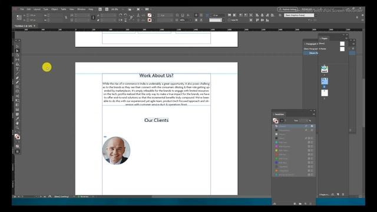Toggle the Auto-Fit checkbox
377x212 pixels.
pyautogui.click(x=229, y=20)
